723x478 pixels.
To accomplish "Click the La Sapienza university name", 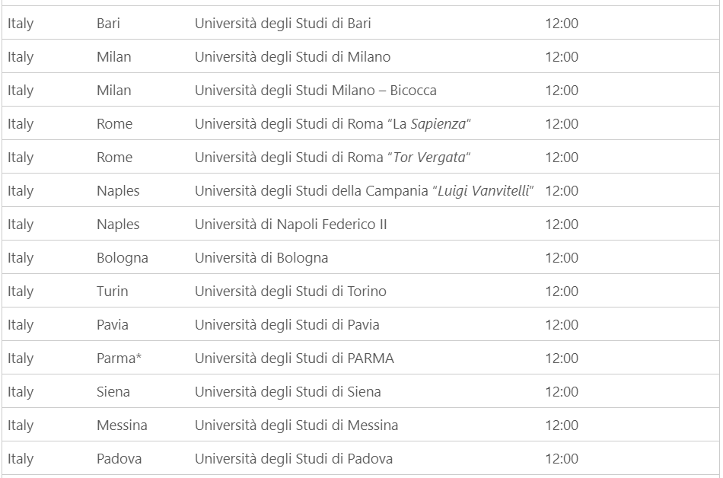I will point(333,124).
